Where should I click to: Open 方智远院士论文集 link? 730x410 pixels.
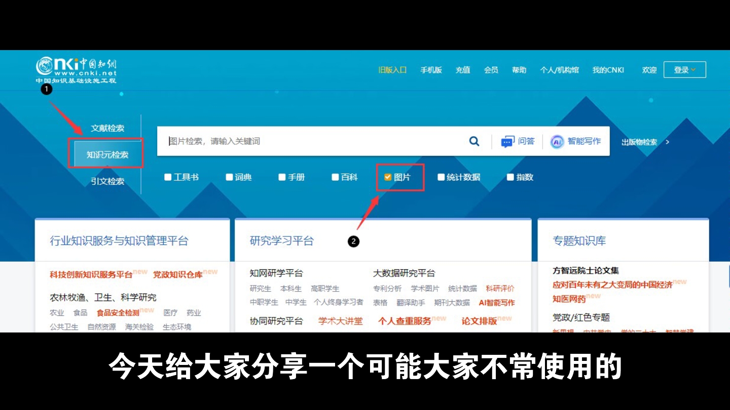[x=586, y=271]
